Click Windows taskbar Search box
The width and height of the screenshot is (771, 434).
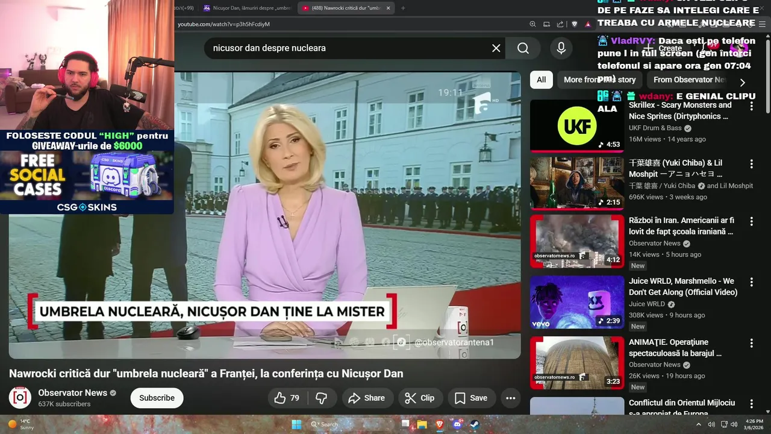tap(351, 424)
